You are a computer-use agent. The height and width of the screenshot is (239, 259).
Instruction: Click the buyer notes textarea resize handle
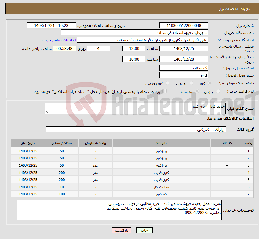[x=19, y=218]
